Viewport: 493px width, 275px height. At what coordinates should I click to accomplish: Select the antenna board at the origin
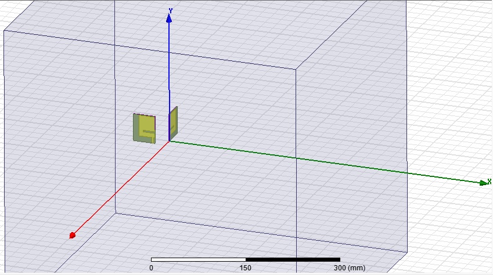point(173,124)
